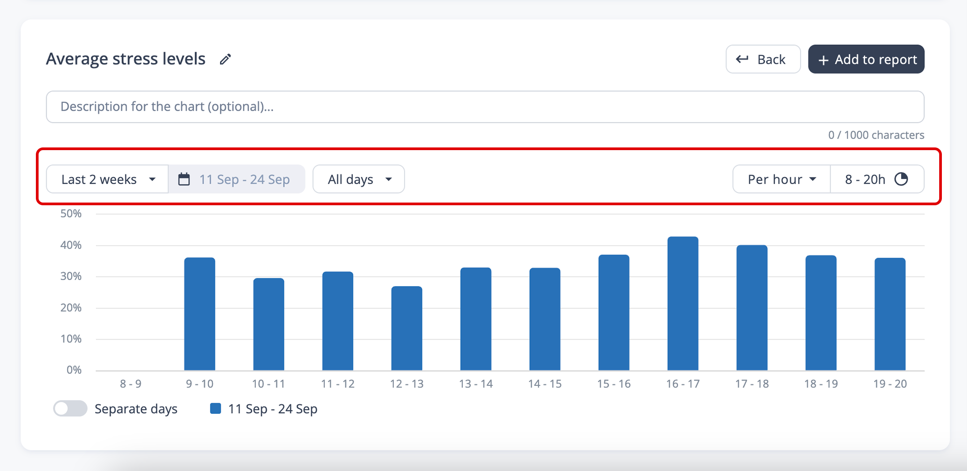
Task: Click the 8 - 20h time range selector
Action: [866, 179]
